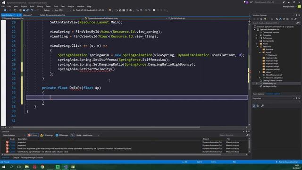Open the Build + IntelliSense filter dropdown
The height and width of the screenshot is (170, 302).
88,136
